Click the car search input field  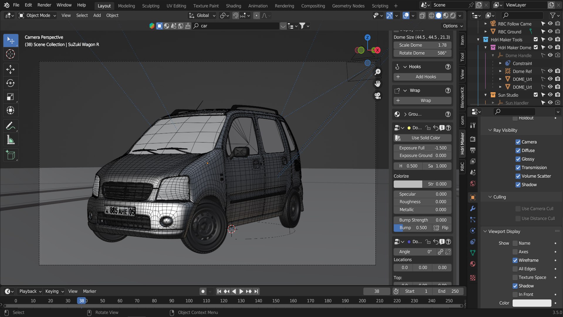(236, 26)
